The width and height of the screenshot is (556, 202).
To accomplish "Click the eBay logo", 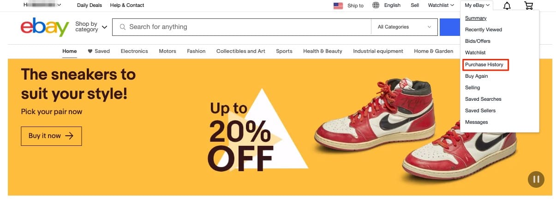I will [45, 27].
